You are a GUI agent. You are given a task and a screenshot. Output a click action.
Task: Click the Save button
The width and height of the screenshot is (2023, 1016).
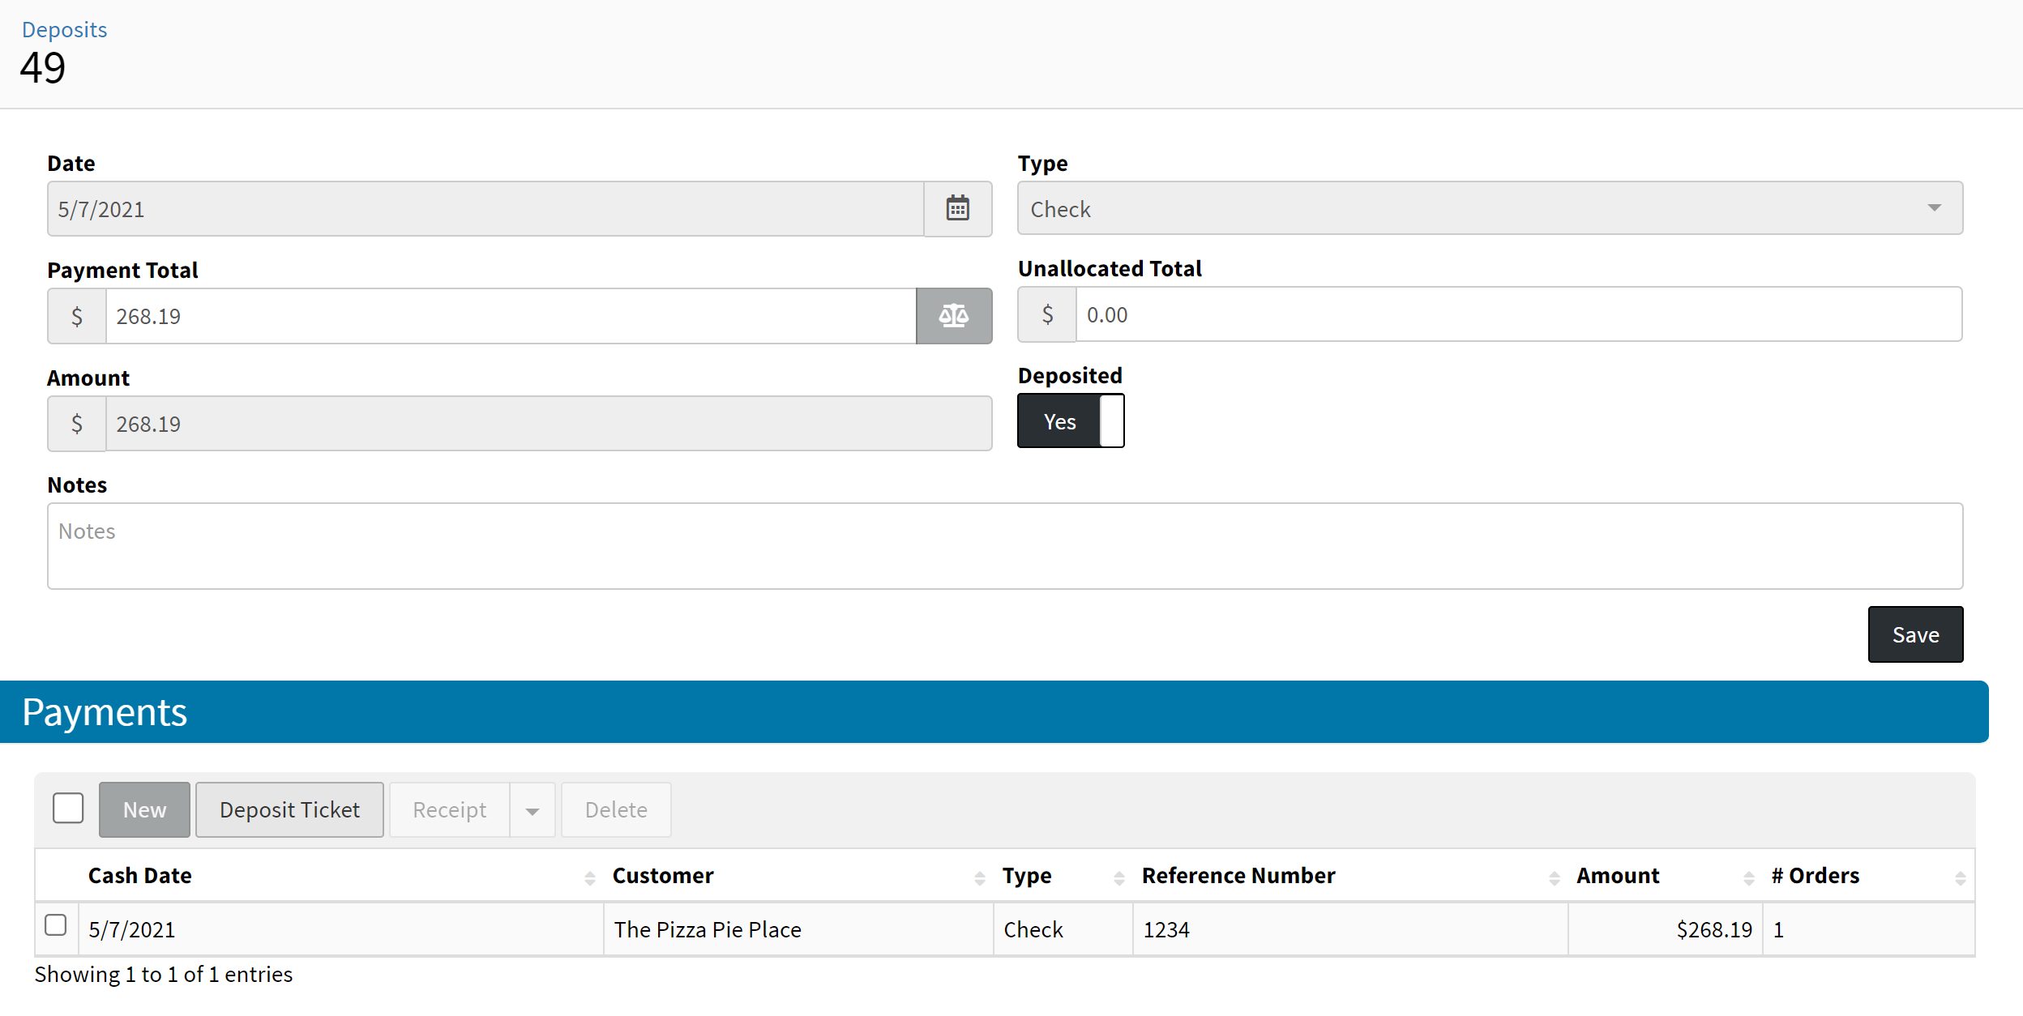click(1914, 634)
